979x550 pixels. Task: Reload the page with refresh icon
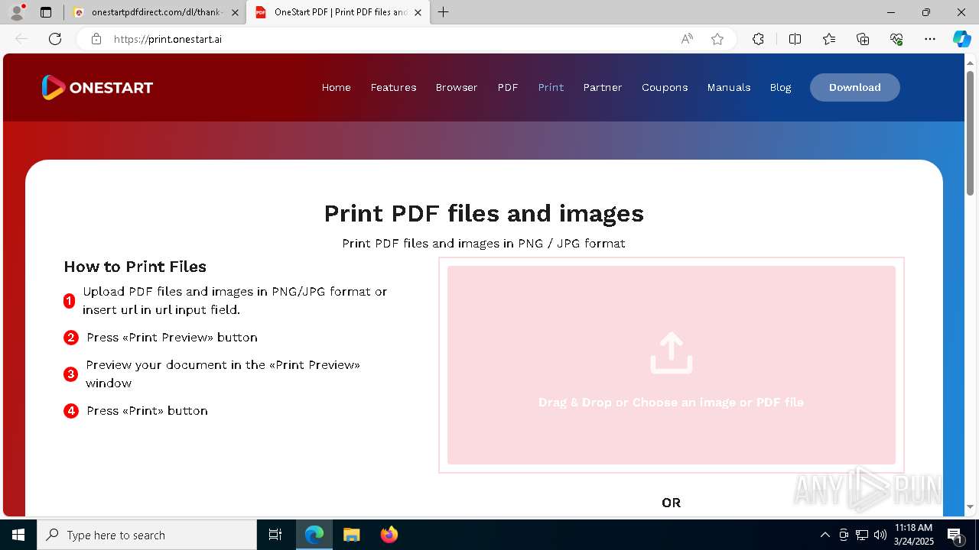[x=55, y=39]
